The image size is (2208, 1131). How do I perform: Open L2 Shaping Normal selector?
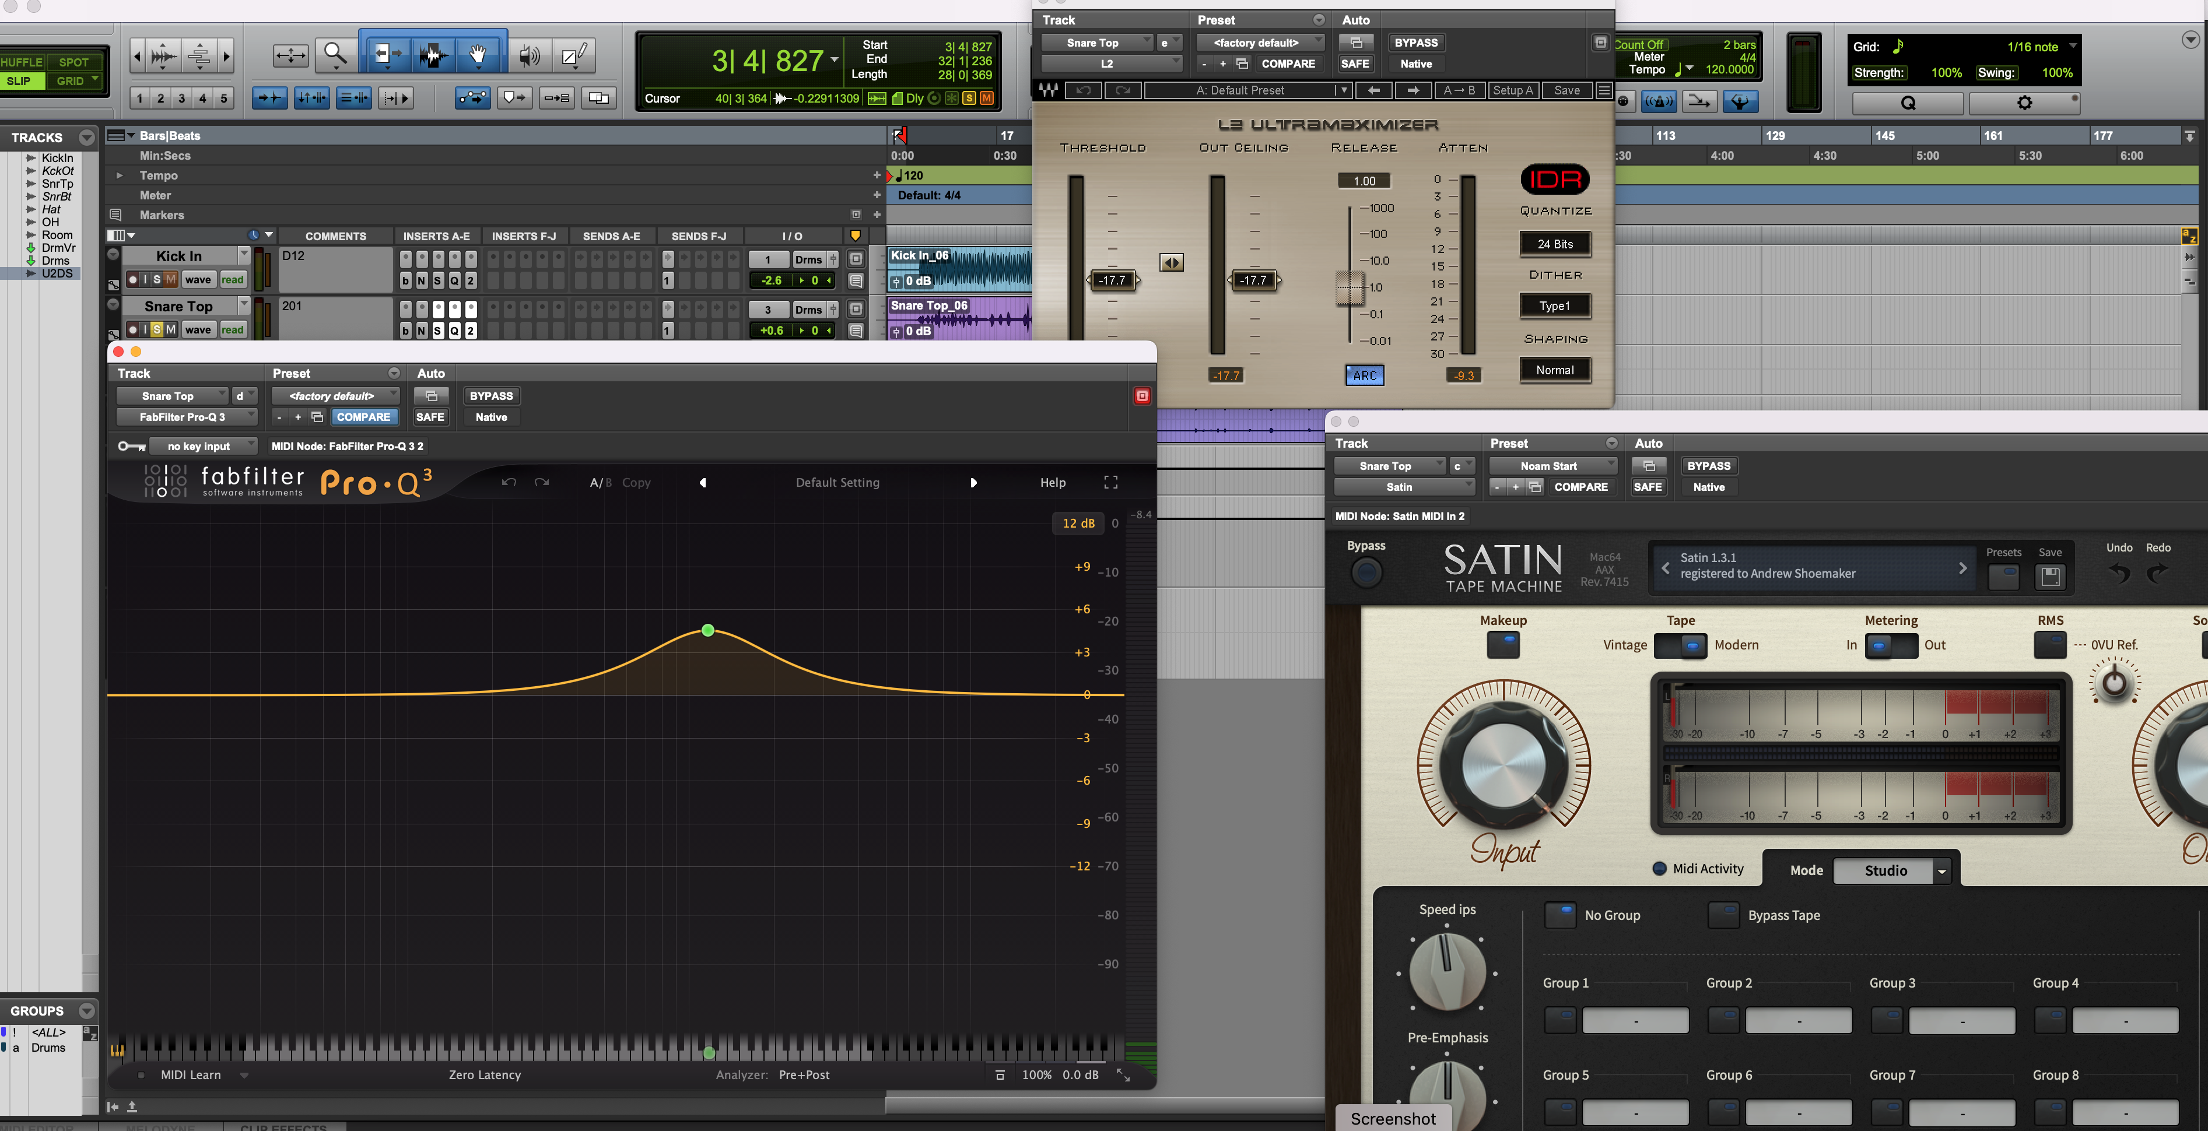point(1555,370)
